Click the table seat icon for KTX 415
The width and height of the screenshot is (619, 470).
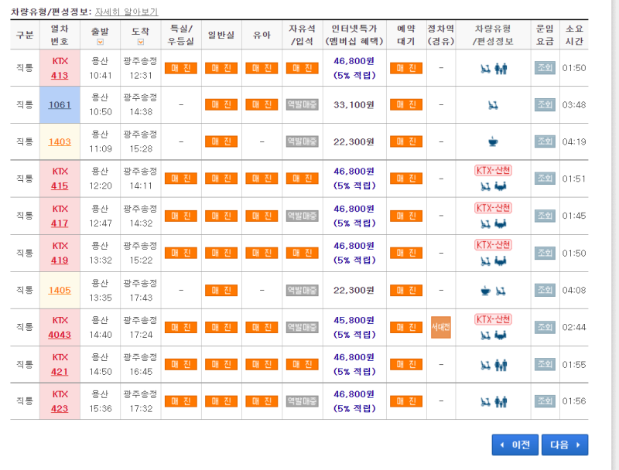[x=501, y=186]
